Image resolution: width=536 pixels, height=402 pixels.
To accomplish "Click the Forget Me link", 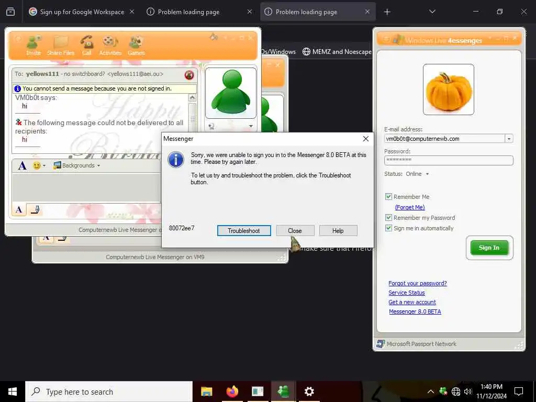I will click(410, 207).
